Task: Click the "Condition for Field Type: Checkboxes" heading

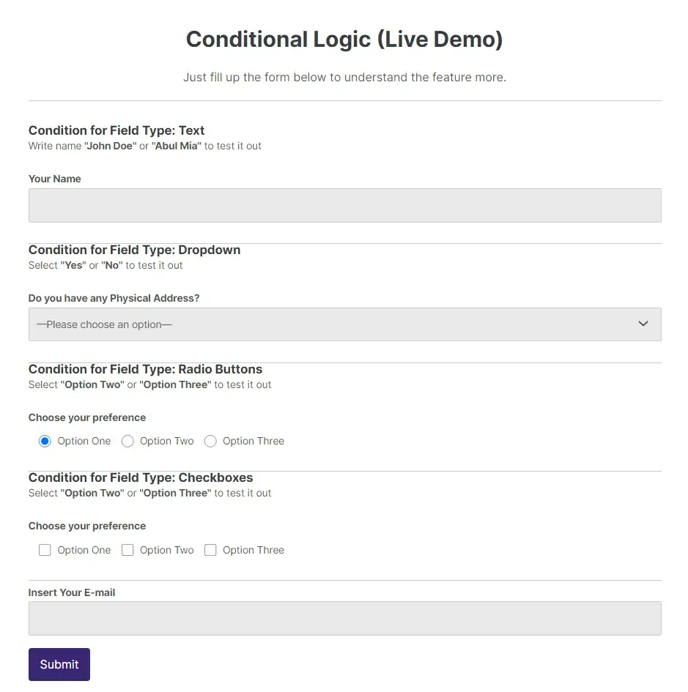Action: click(140, 477)
